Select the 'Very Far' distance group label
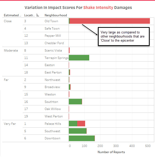The height and width of the screenshot is (159, 155). [10, 124]
